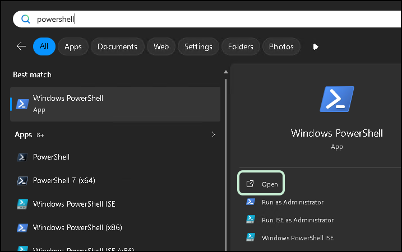The image size is (402, 252).
Task: Choose Run ISE as Administrator
Action: click(x=298, y=220)
